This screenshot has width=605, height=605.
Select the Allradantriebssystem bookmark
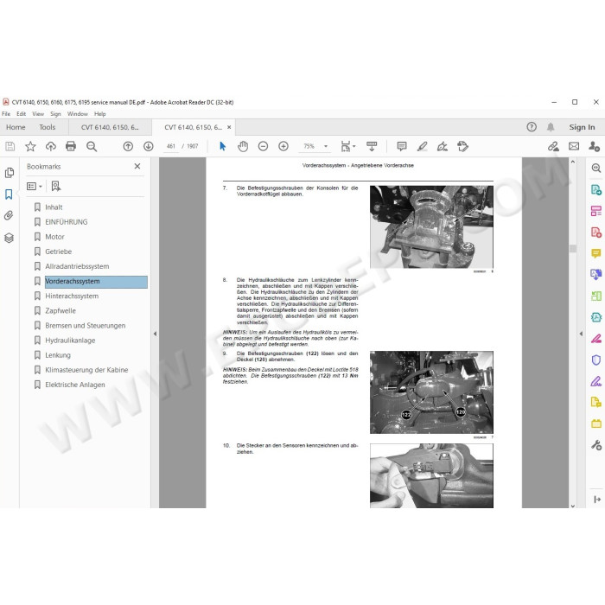tap(77, 266)
